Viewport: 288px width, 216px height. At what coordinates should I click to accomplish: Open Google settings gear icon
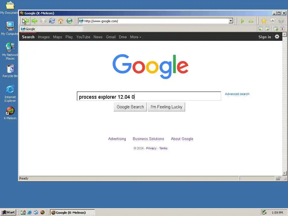click(x=277, y=37)
